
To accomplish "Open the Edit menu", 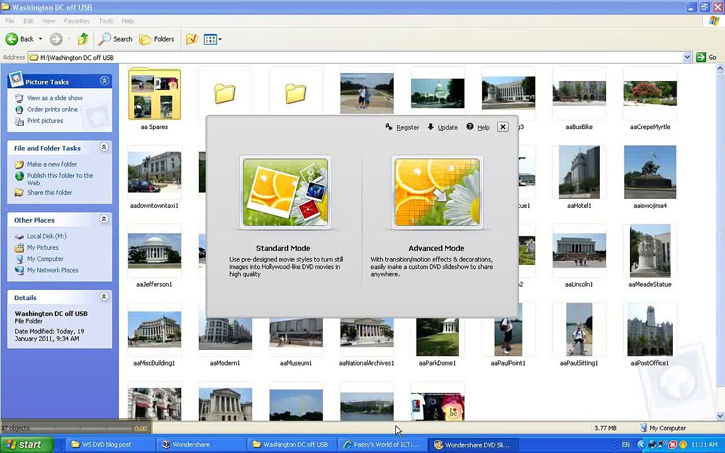I will tap(28, 21).
